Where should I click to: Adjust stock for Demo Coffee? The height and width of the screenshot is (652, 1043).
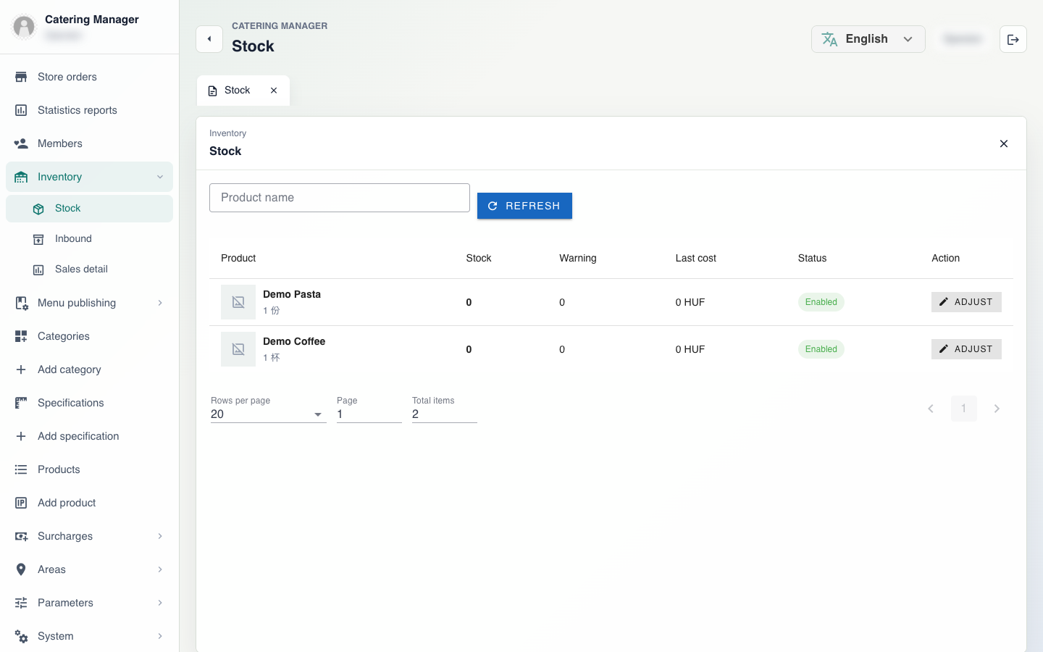966,349
